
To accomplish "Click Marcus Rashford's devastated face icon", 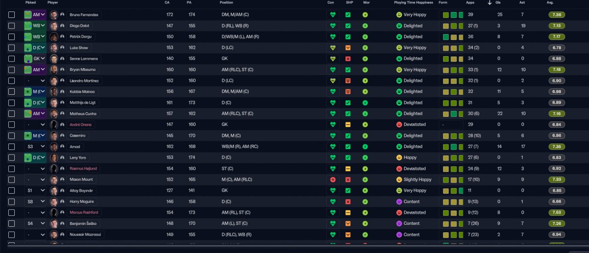I will click(x=399, y=213).
